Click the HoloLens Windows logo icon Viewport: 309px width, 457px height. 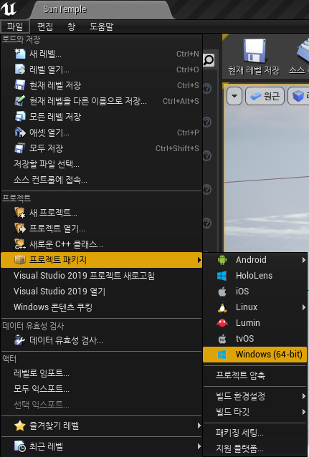point(222,276)
